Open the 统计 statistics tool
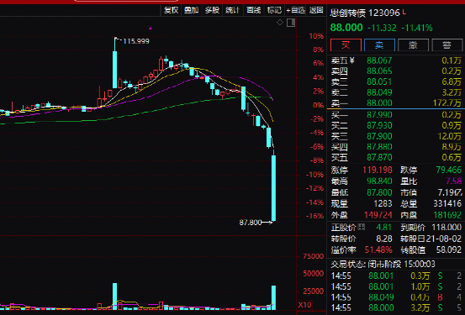 (x=232, y=10)
